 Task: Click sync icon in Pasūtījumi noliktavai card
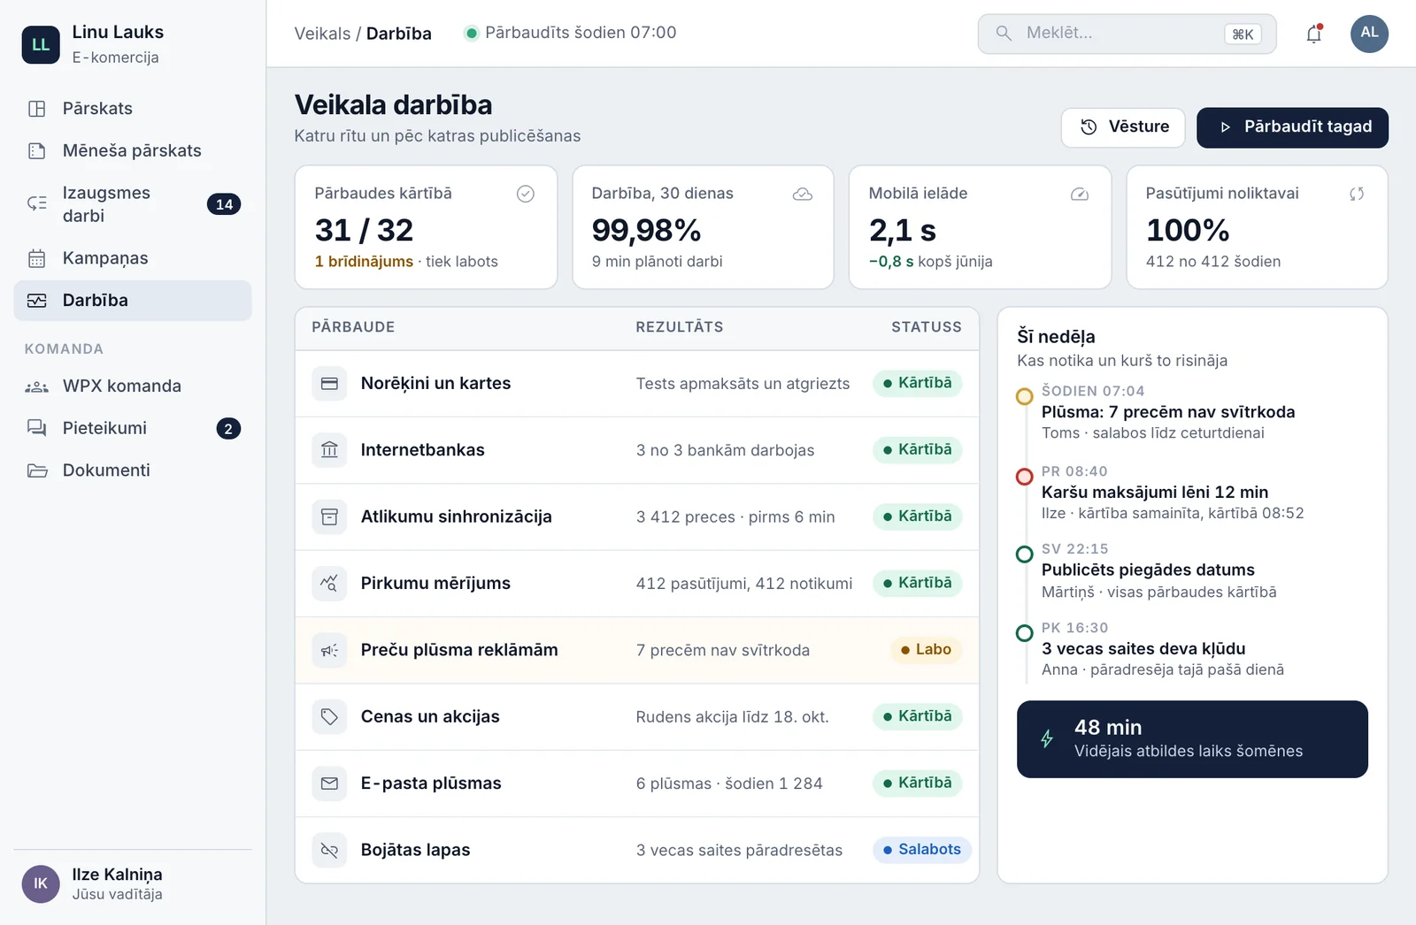tap(1357, 194)
